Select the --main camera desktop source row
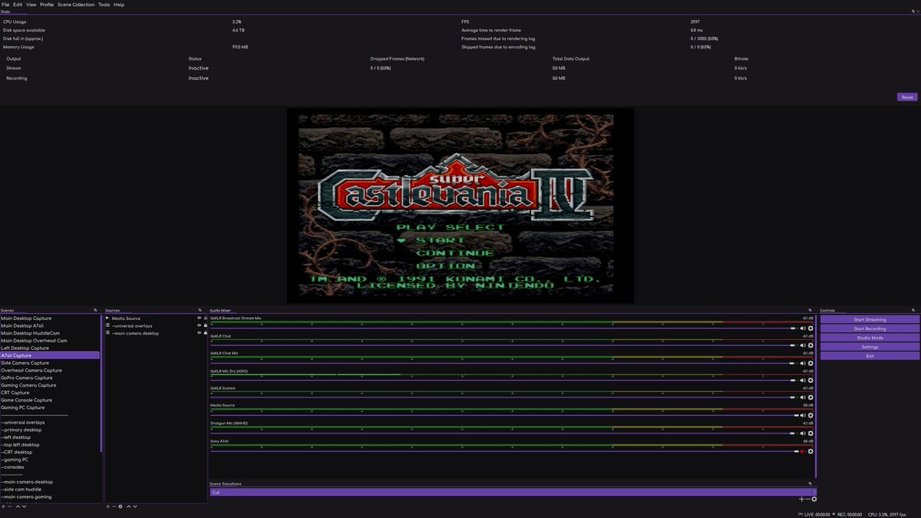Image resolution: width=921 pixels, height=518 pixels. coord(156,333)
